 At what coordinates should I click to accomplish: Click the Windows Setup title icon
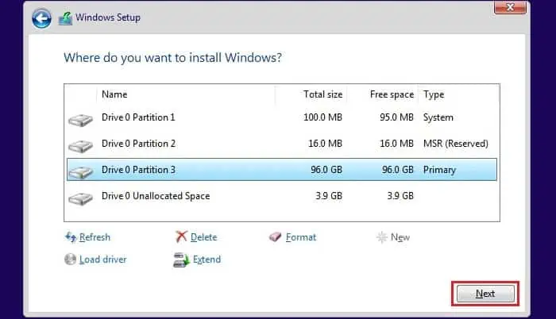65,18
